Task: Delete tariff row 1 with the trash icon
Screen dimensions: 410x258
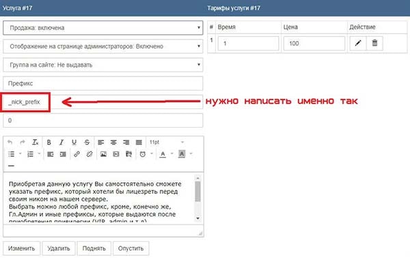Action: click(x=374, y=43)
